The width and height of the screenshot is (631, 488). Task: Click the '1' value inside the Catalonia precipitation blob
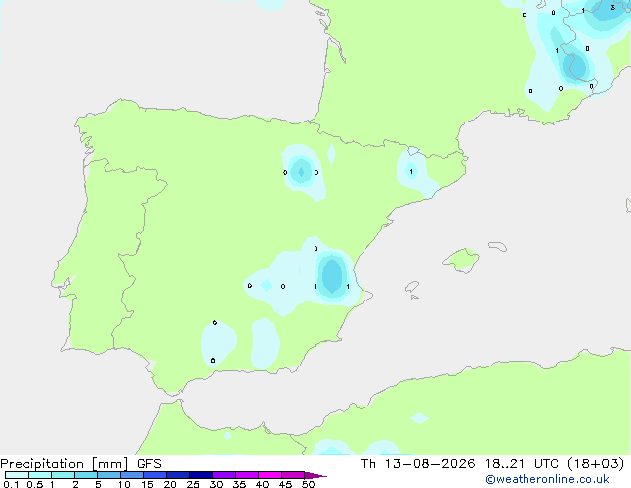point(411,172)
